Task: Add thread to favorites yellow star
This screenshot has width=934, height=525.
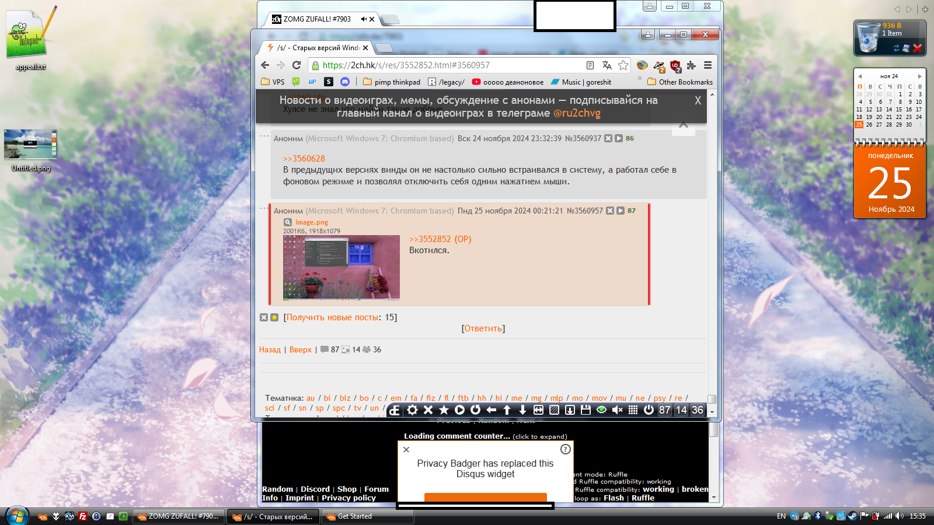Action: 274,317
